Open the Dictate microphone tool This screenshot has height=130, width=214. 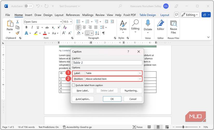coord(148,25)
